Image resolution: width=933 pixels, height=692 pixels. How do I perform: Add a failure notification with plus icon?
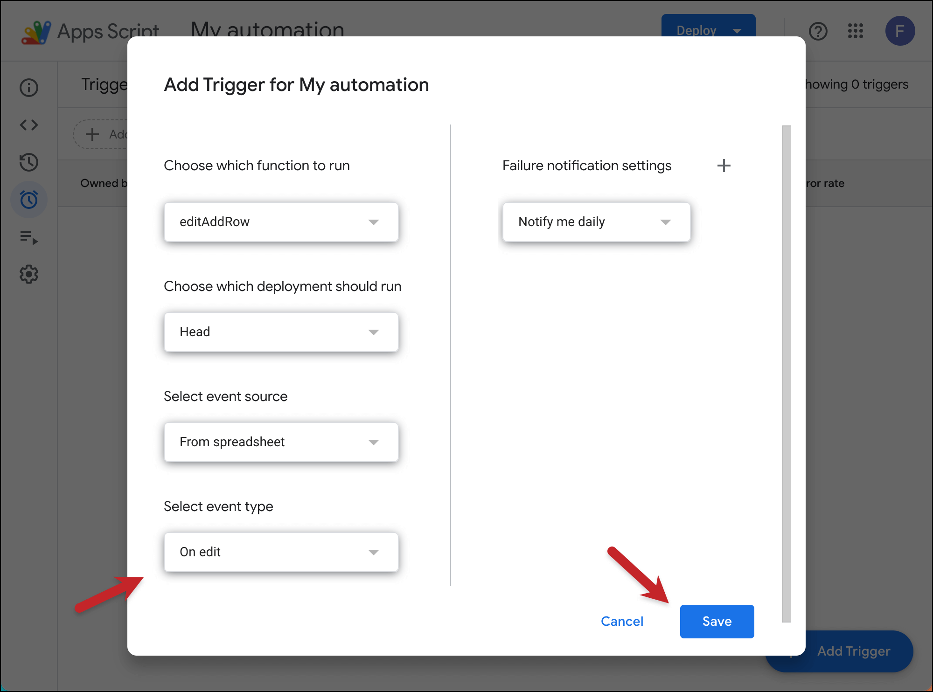[x=724, y=166]
